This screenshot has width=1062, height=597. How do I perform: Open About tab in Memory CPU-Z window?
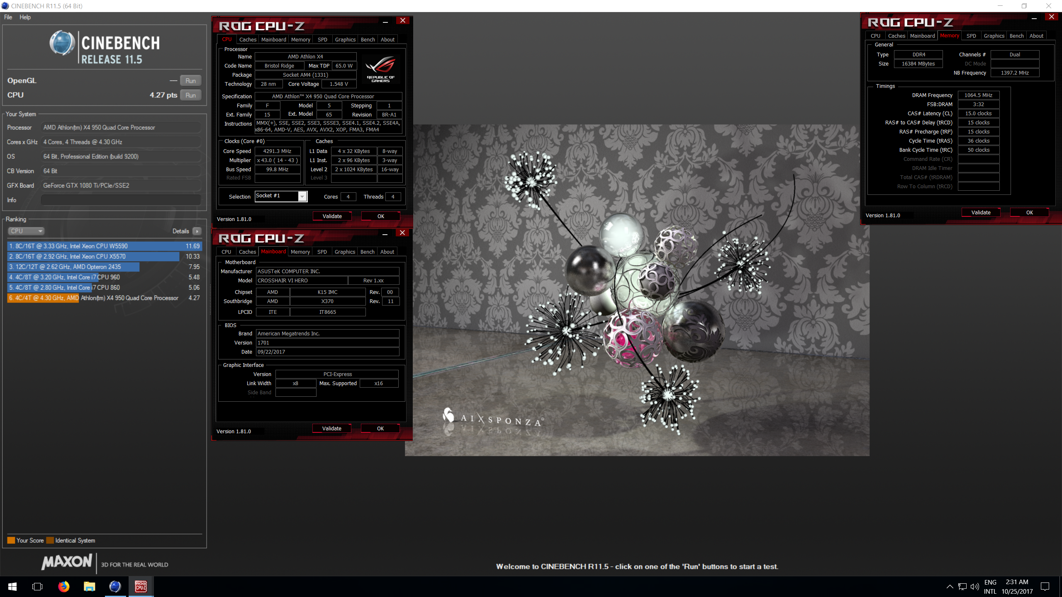pyautogui.click(x=1036, y=36)
